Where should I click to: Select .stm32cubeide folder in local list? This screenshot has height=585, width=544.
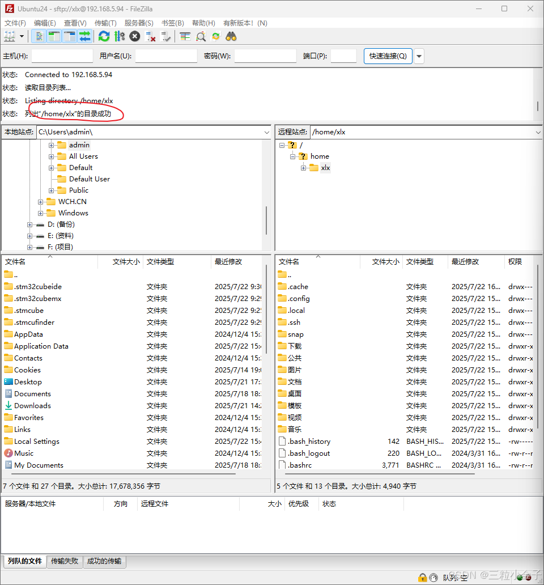[37, 286]
